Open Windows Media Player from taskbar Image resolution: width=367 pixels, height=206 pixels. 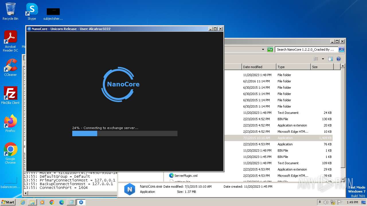42,202
